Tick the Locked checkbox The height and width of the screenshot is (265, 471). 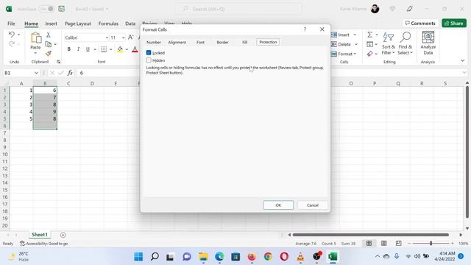[x=149, y=52]
